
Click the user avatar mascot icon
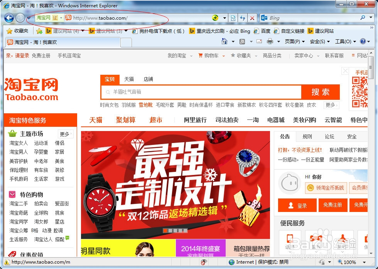(x=290, y=183)
